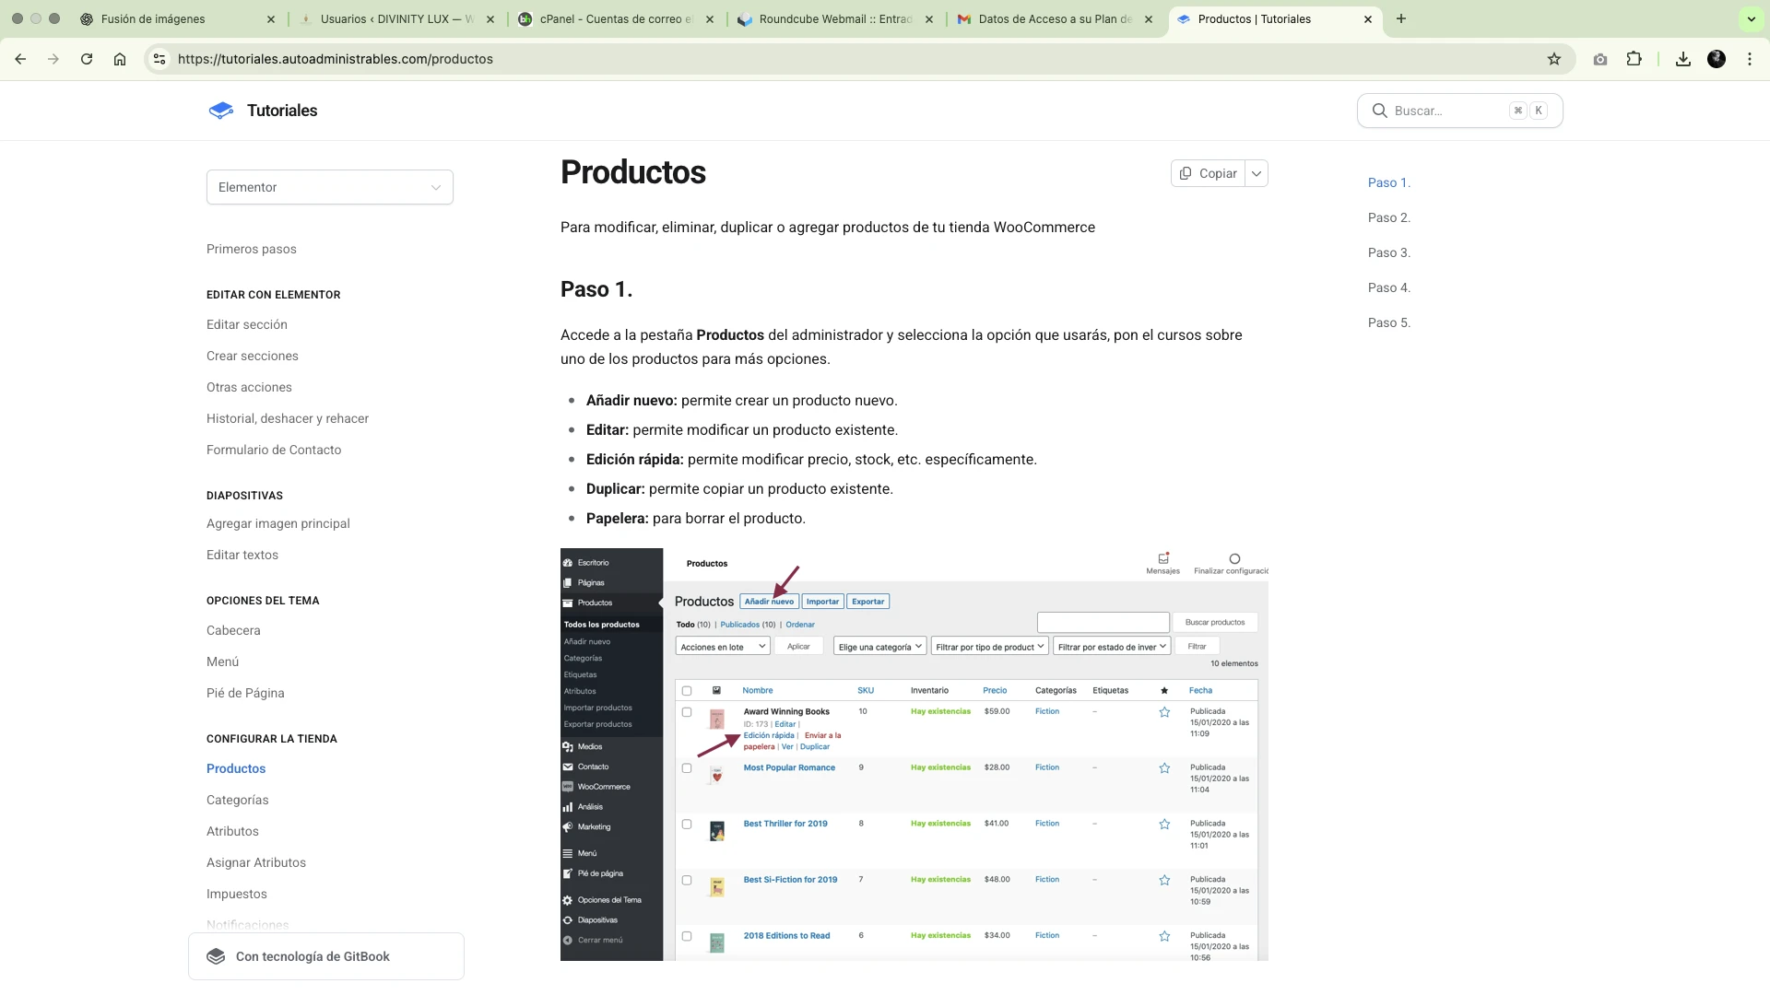Open Historial, deshacer y rehacer page
The width and height of the screenshot is (1770, 995).
[x=288, y=418]
